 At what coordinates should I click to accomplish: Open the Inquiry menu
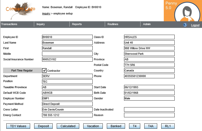pos(41,24)
